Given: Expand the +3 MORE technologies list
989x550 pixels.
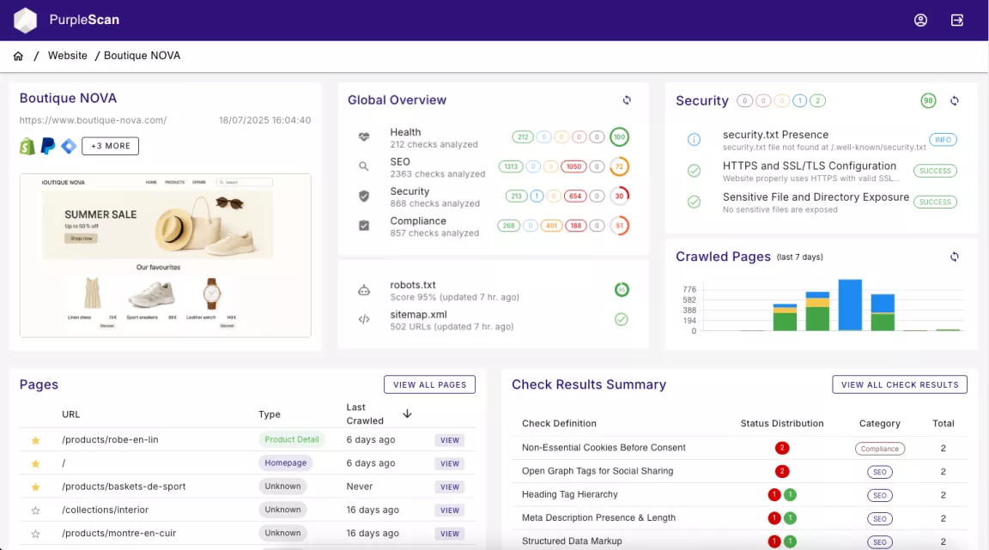Looking at the screenshot, I should click(110, 146).
